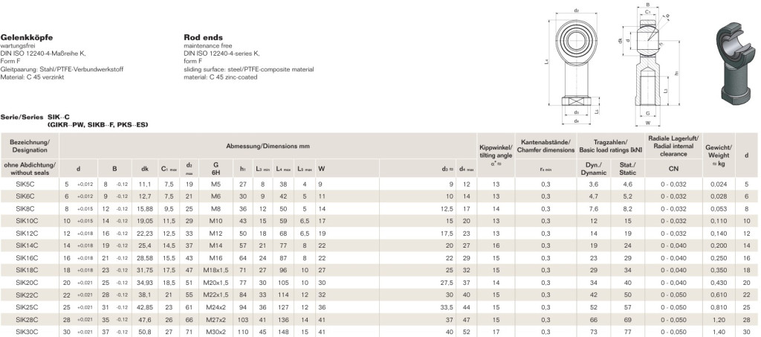Click 'Material: C 45 verzinkt' line

point(32,77)
